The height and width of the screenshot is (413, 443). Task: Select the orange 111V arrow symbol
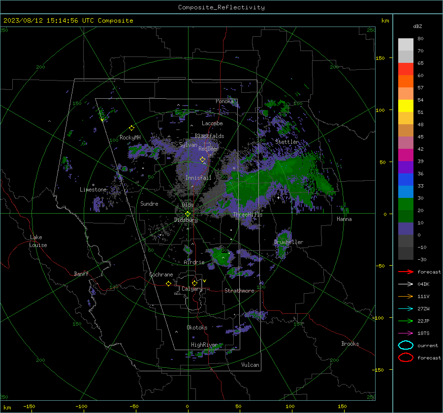pyautogui.click(x=406, y=296)
